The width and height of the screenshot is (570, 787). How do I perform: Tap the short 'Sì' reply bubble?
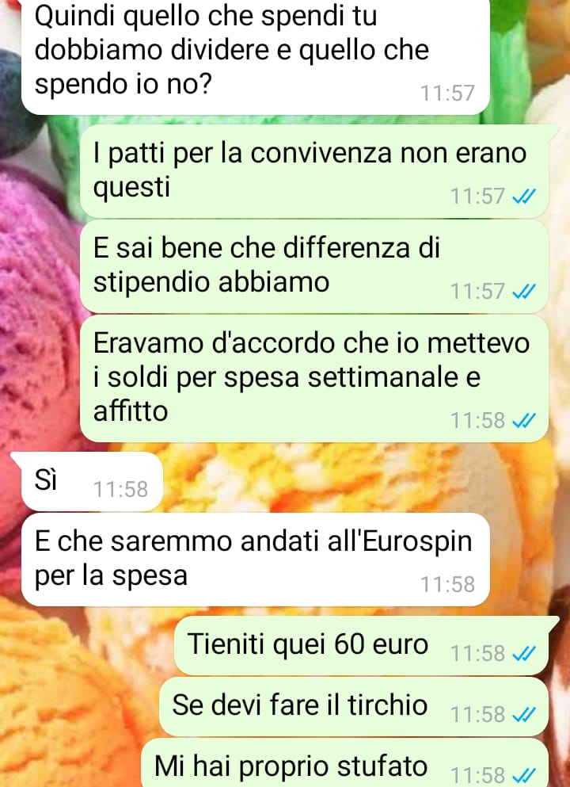tap(92, 482)
